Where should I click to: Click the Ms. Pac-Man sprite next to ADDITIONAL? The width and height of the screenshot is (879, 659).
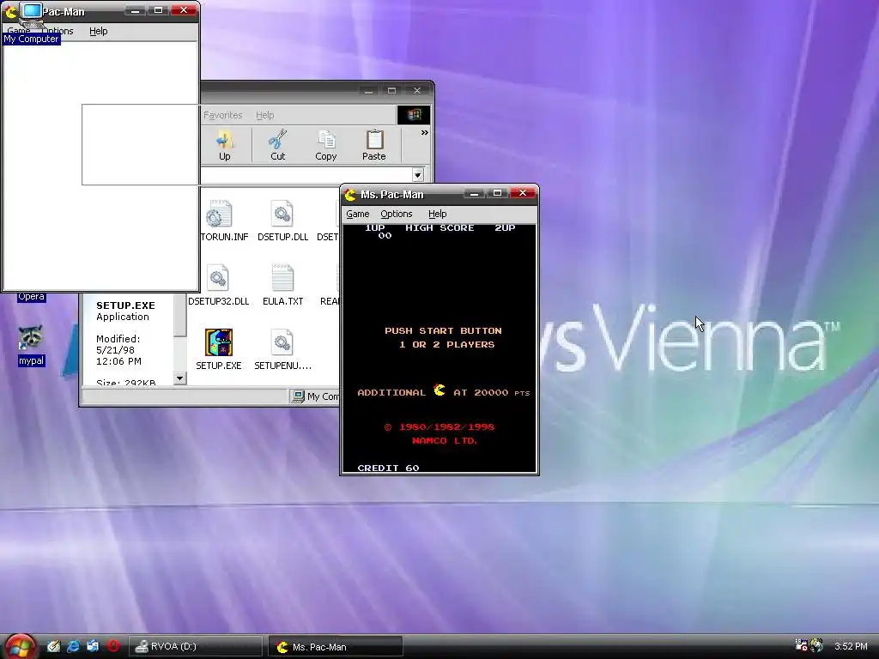click(439, 390)
